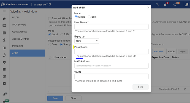Select RADIUS mode radio on WLAN page

pos(62,34)
